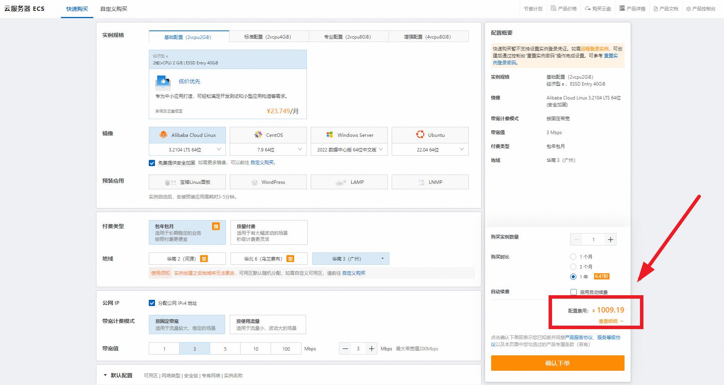Enable 启用自动续费 checkbox

coord(574,292)
